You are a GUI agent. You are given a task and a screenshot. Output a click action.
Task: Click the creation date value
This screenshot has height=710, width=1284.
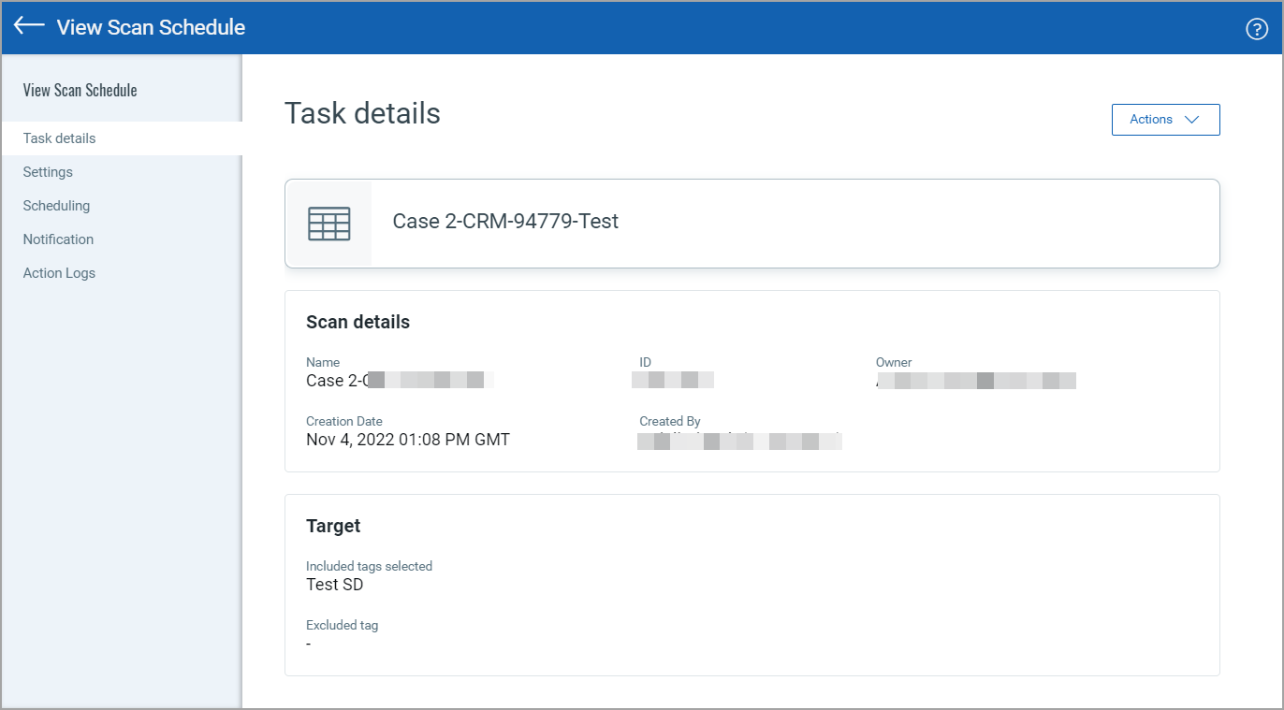pos(407,440)
